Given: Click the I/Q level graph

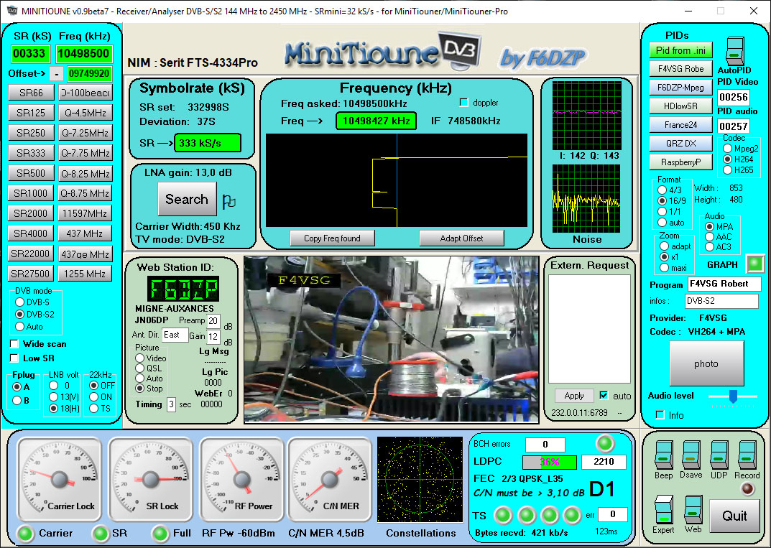Looking at the screenshot, I should pyautogui.click(x=586, y=116).
